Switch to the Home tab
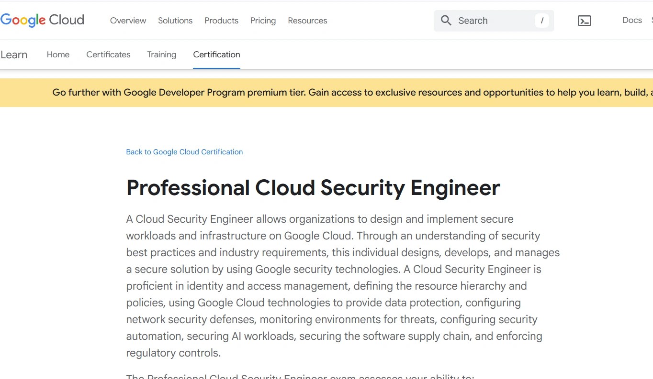Screen dimensions: 653x379 point(58,54)
